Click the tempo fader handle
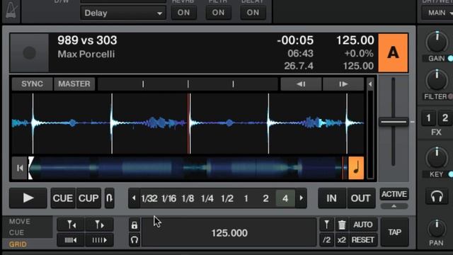This screenshot has height=255, width=453. 394,122
